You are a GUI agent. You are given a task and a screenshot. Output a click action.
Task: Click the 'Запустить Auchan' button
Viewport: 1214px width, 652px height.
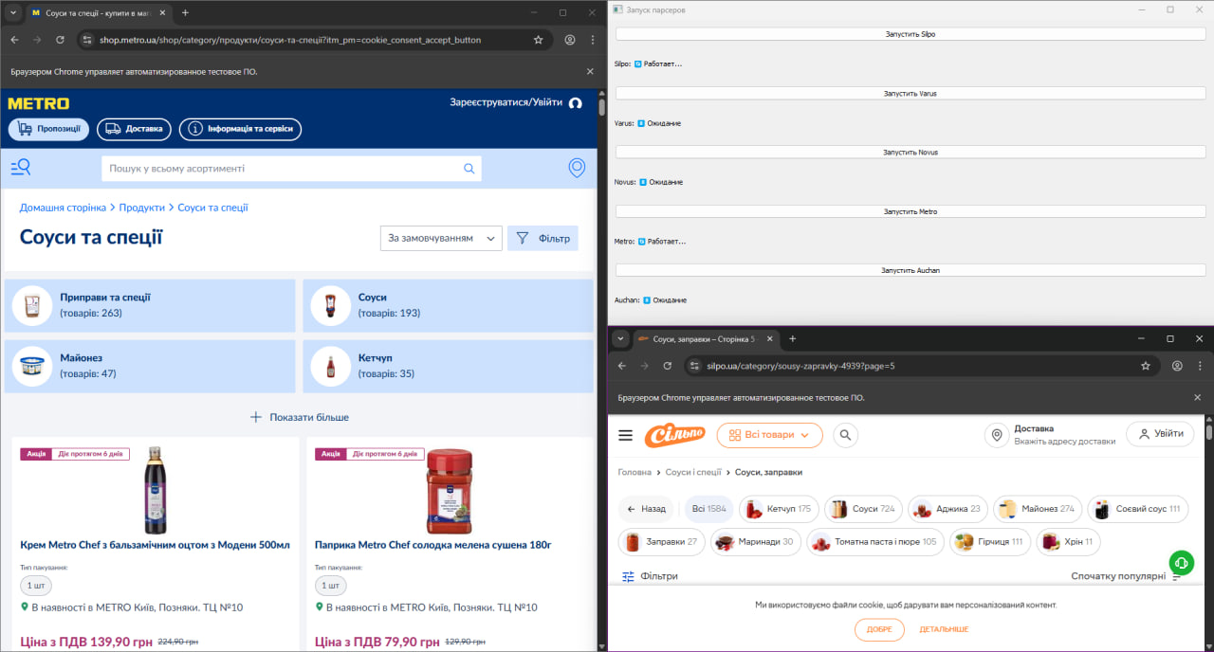910,270
